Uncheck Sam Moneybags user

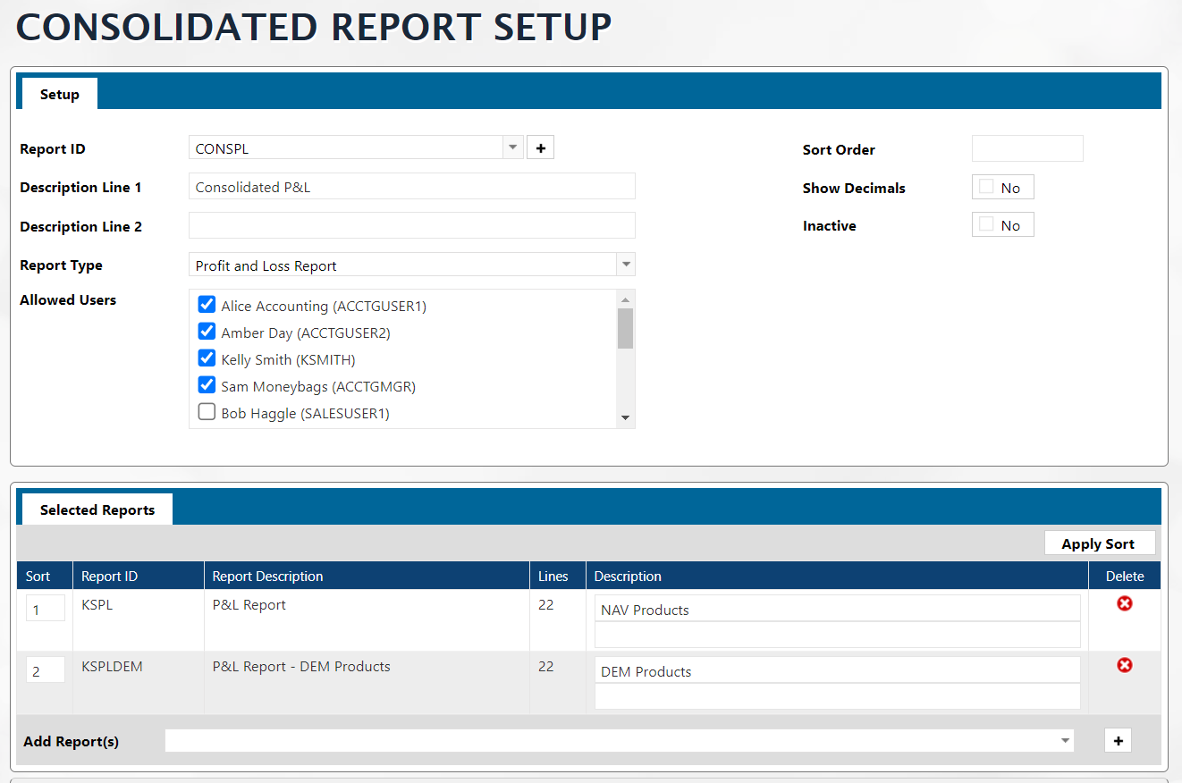[207, 385]
